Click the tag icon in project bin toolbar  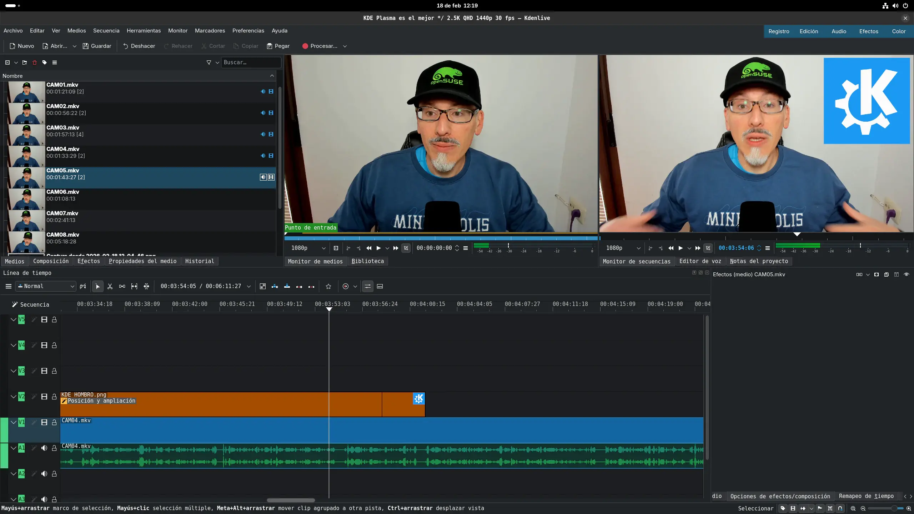pos(45,62)
